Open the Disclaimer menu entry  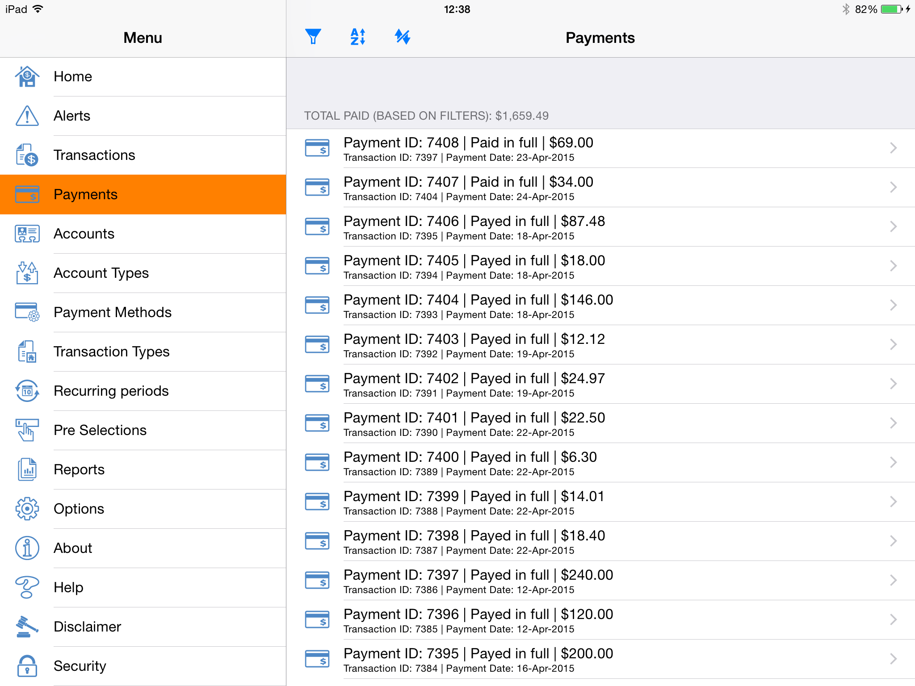coord(88,627)
